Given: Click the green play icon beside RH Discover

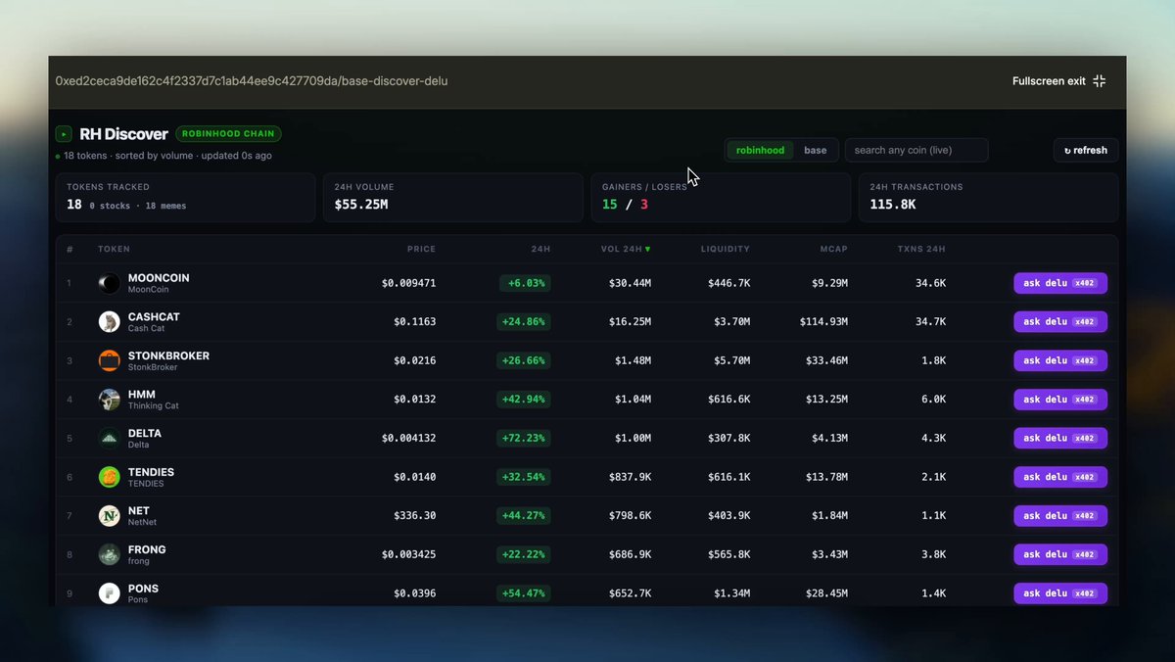Looking at the screenshot, I should (64, 134).
